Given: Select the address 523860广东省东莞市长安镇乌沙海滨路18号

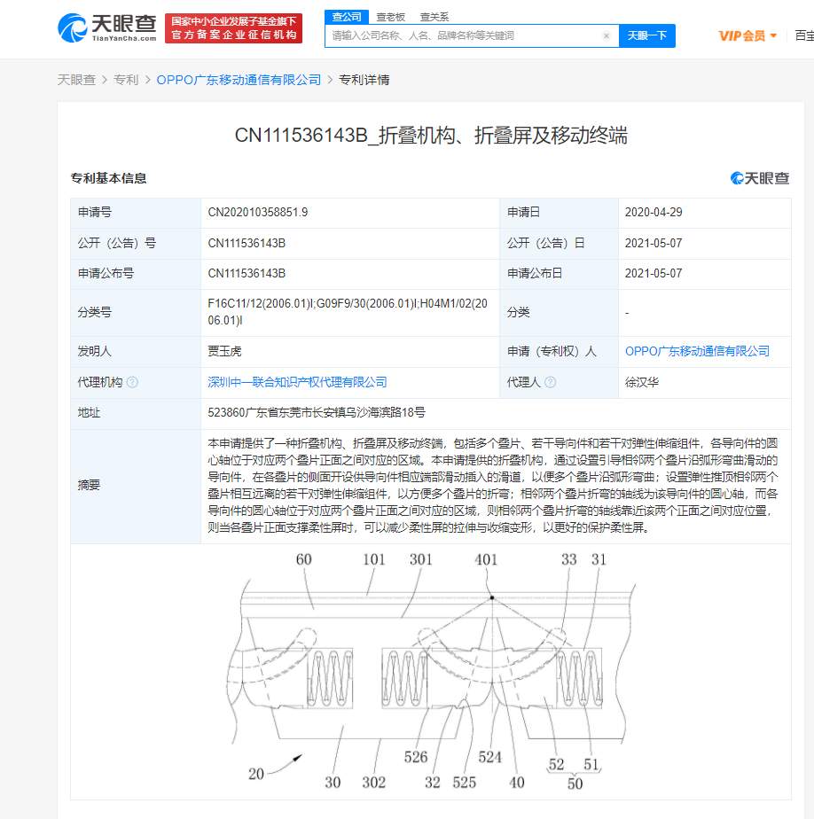Looking at the screenshot, I should pyautogui.click(x=316, y=413).
